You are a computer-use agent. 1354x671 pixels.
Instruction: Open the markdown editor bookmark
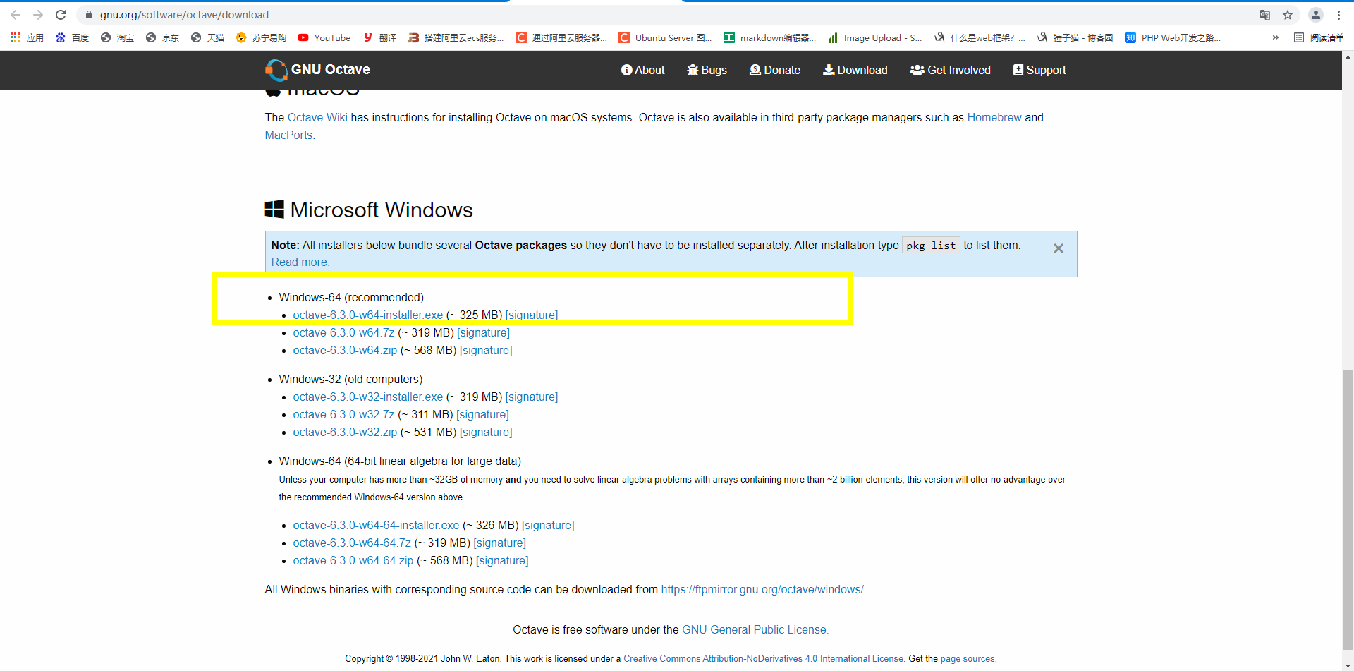click(x=770, y=37)
